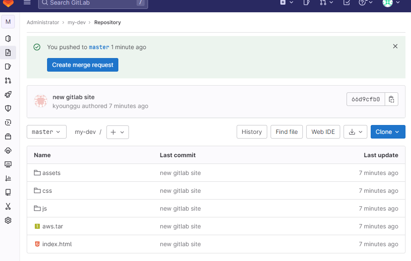Open last commit message for css row
Screen dimensions: 411x261
tap(180, 191)
